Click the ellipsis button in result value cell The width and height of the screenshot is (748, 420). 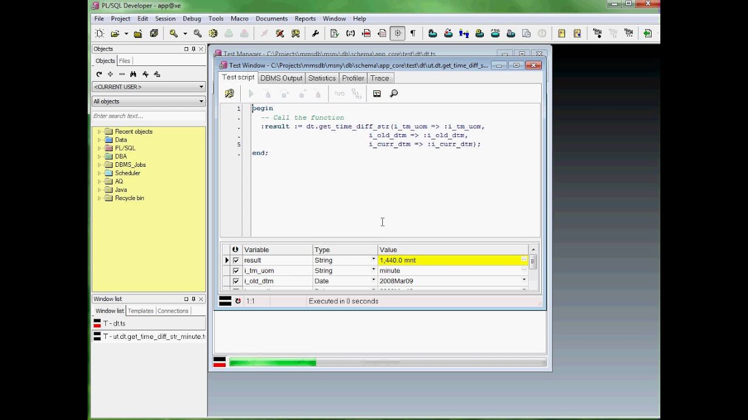click(524, 260)
